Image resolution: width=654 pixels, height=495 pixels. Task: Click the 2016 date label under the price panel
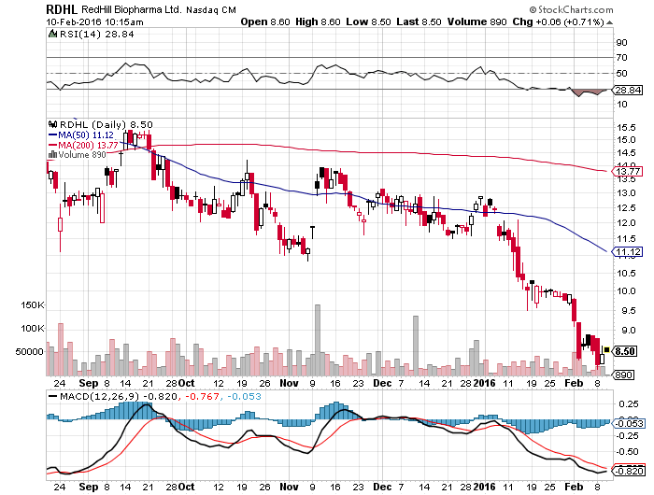(484, 383)
